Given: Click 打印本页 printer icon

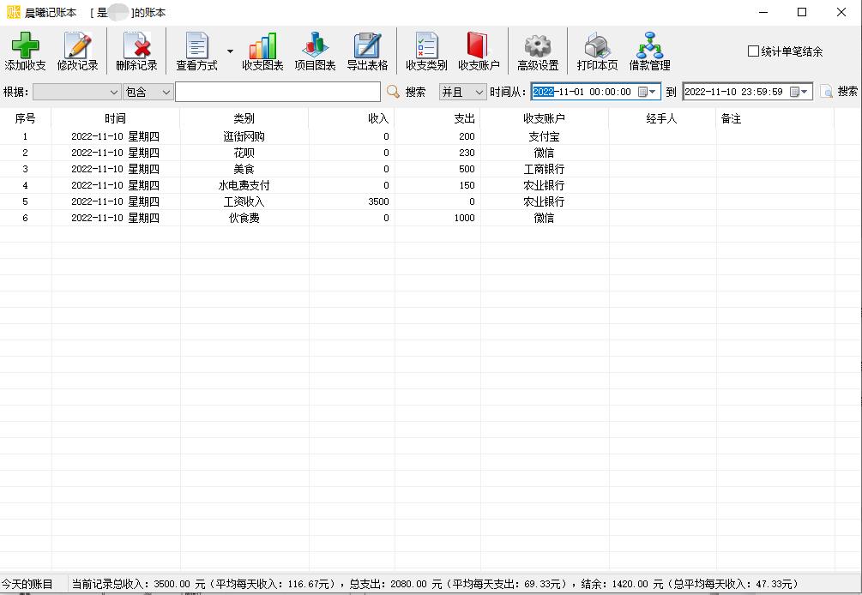Looking at the screenshot, I should tap(597, 46).
